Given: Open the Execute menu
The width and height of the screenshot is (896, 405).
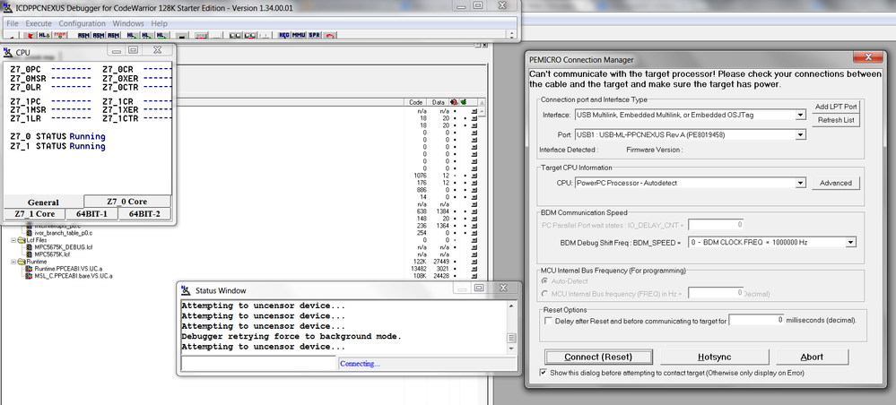Looking at the screenshot, I should click(x=39, y=23).
